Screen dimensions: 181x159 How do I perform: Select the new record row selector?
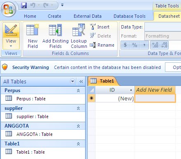[91, 98]
